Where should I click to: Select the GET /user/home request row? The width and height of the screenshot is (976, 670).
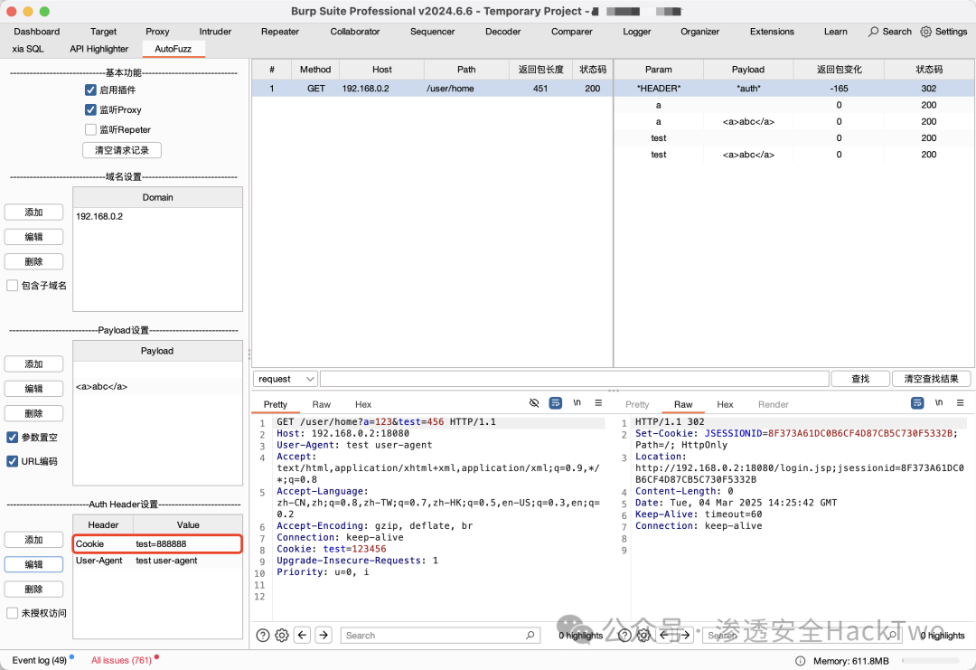432,89
